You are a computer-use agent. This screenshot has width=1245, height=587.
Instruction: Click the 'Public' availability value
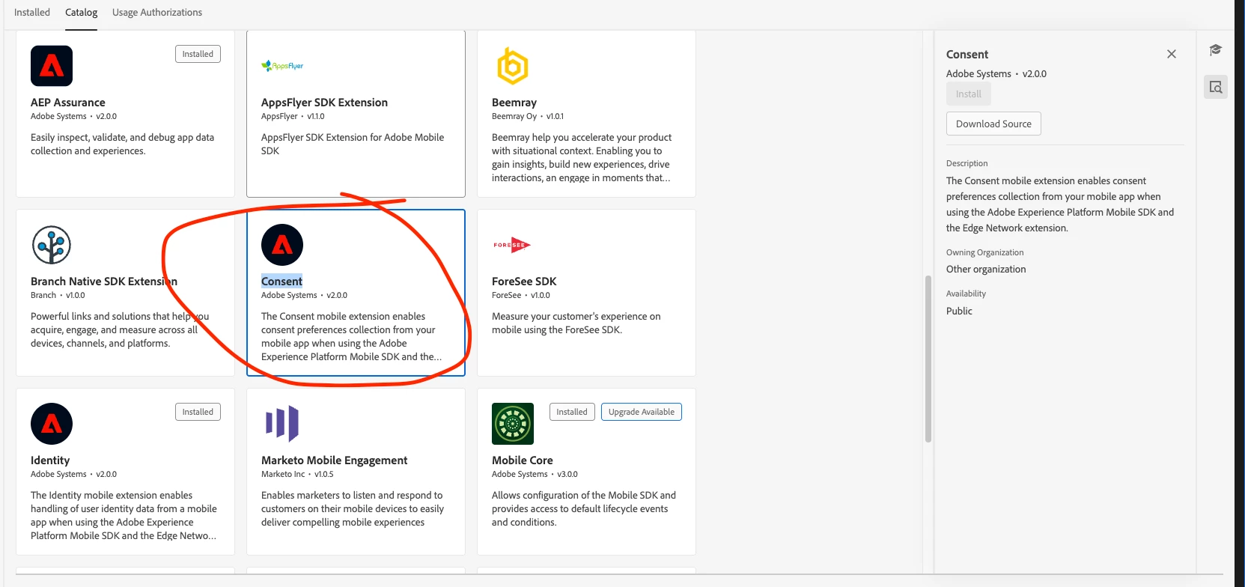(959, 311)
